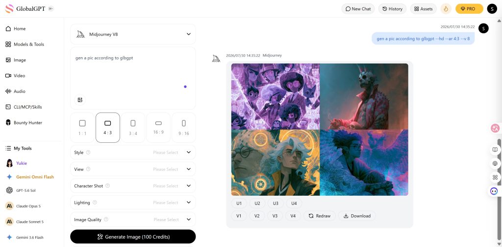The image size is (502, 247).
Task: Click the chat sender avatar S
Action: point(483,28)
